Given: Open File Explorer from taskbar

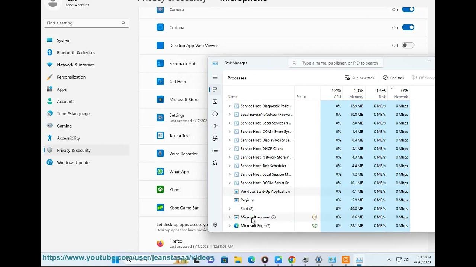Looking at the screenshot, I should (238, 260).
